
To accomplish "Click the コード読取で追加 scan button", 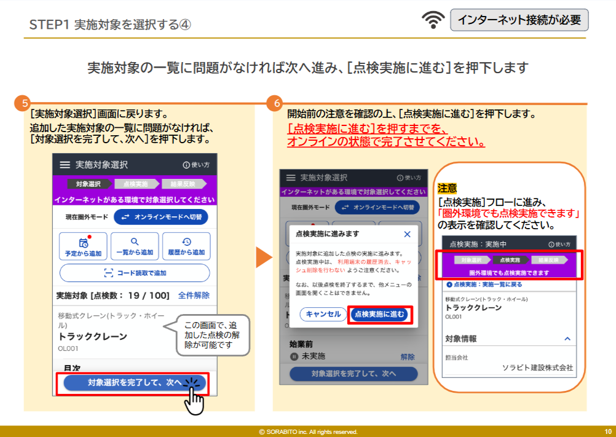I will pos(135,273).
